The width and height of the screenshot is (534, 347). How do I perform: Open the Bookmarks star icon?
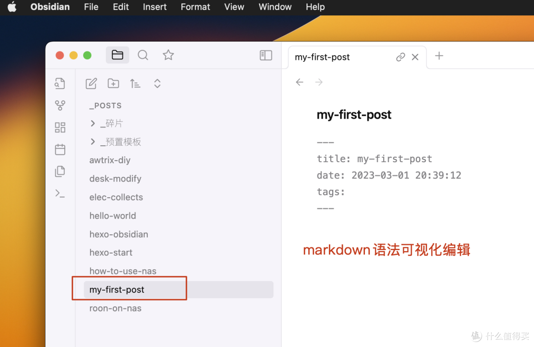(x=168, y=55)
